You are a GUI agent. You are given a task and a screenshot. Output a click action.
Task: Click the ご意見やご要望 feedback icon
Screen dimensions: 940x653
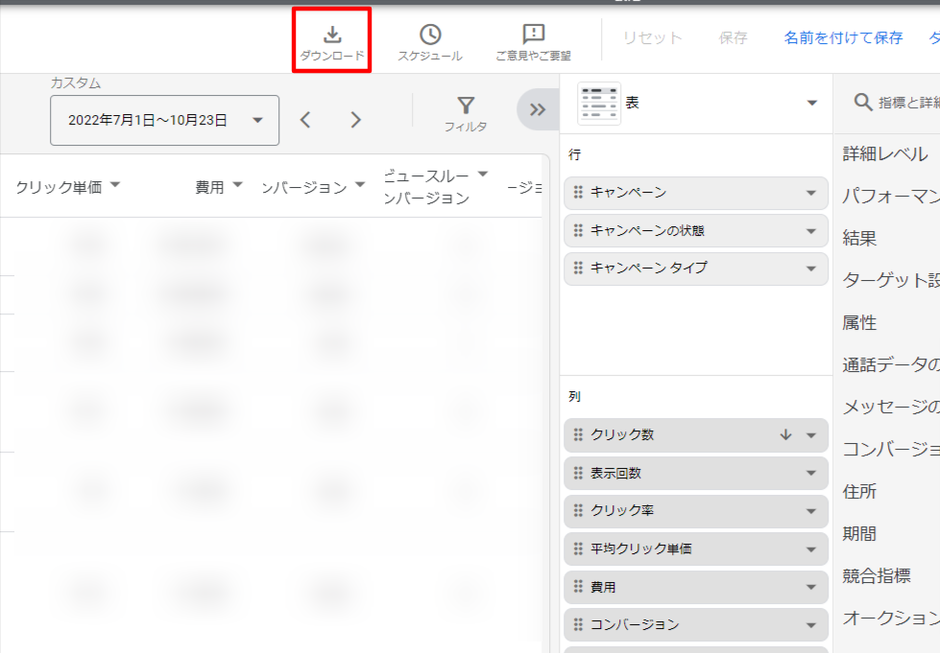point(533,35)
